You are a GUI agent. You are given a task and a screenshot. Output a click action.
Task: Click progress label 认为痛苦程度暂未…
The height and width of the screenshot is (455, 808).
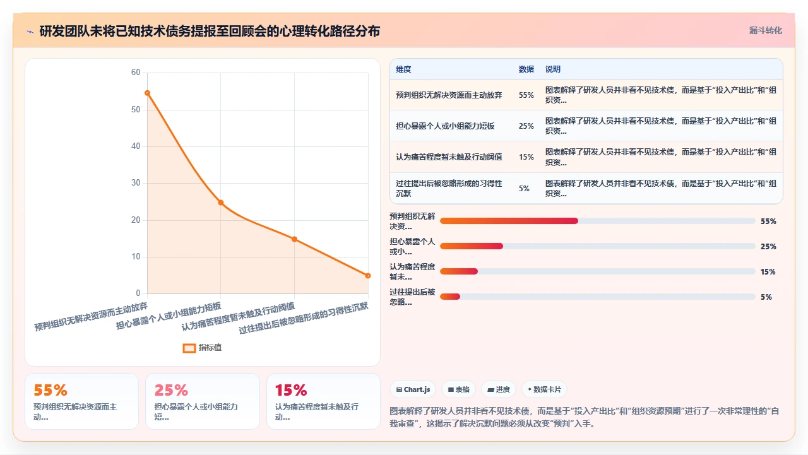[x=413, y=271]
